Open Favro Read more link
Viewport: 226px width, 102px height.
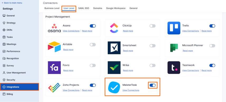68,71
